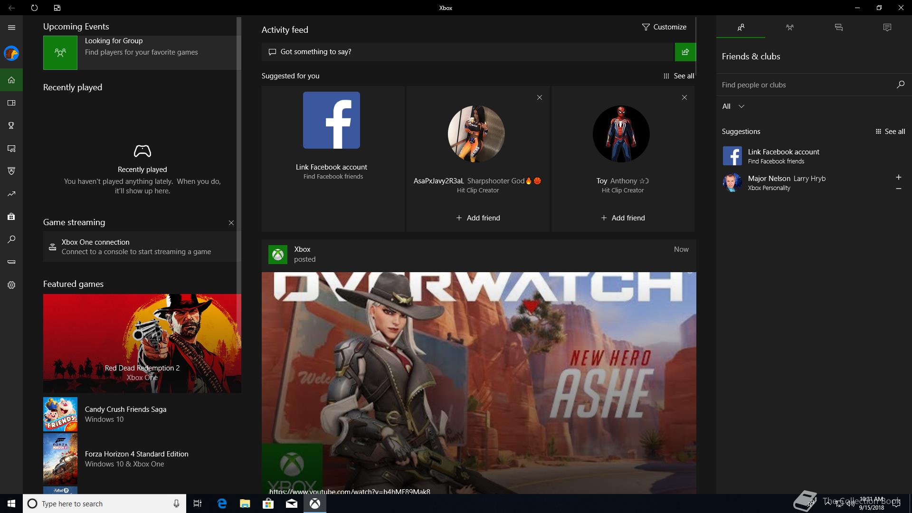Click the refresh icon in title bar
912x513 pixels.
[x=34, y=8]
